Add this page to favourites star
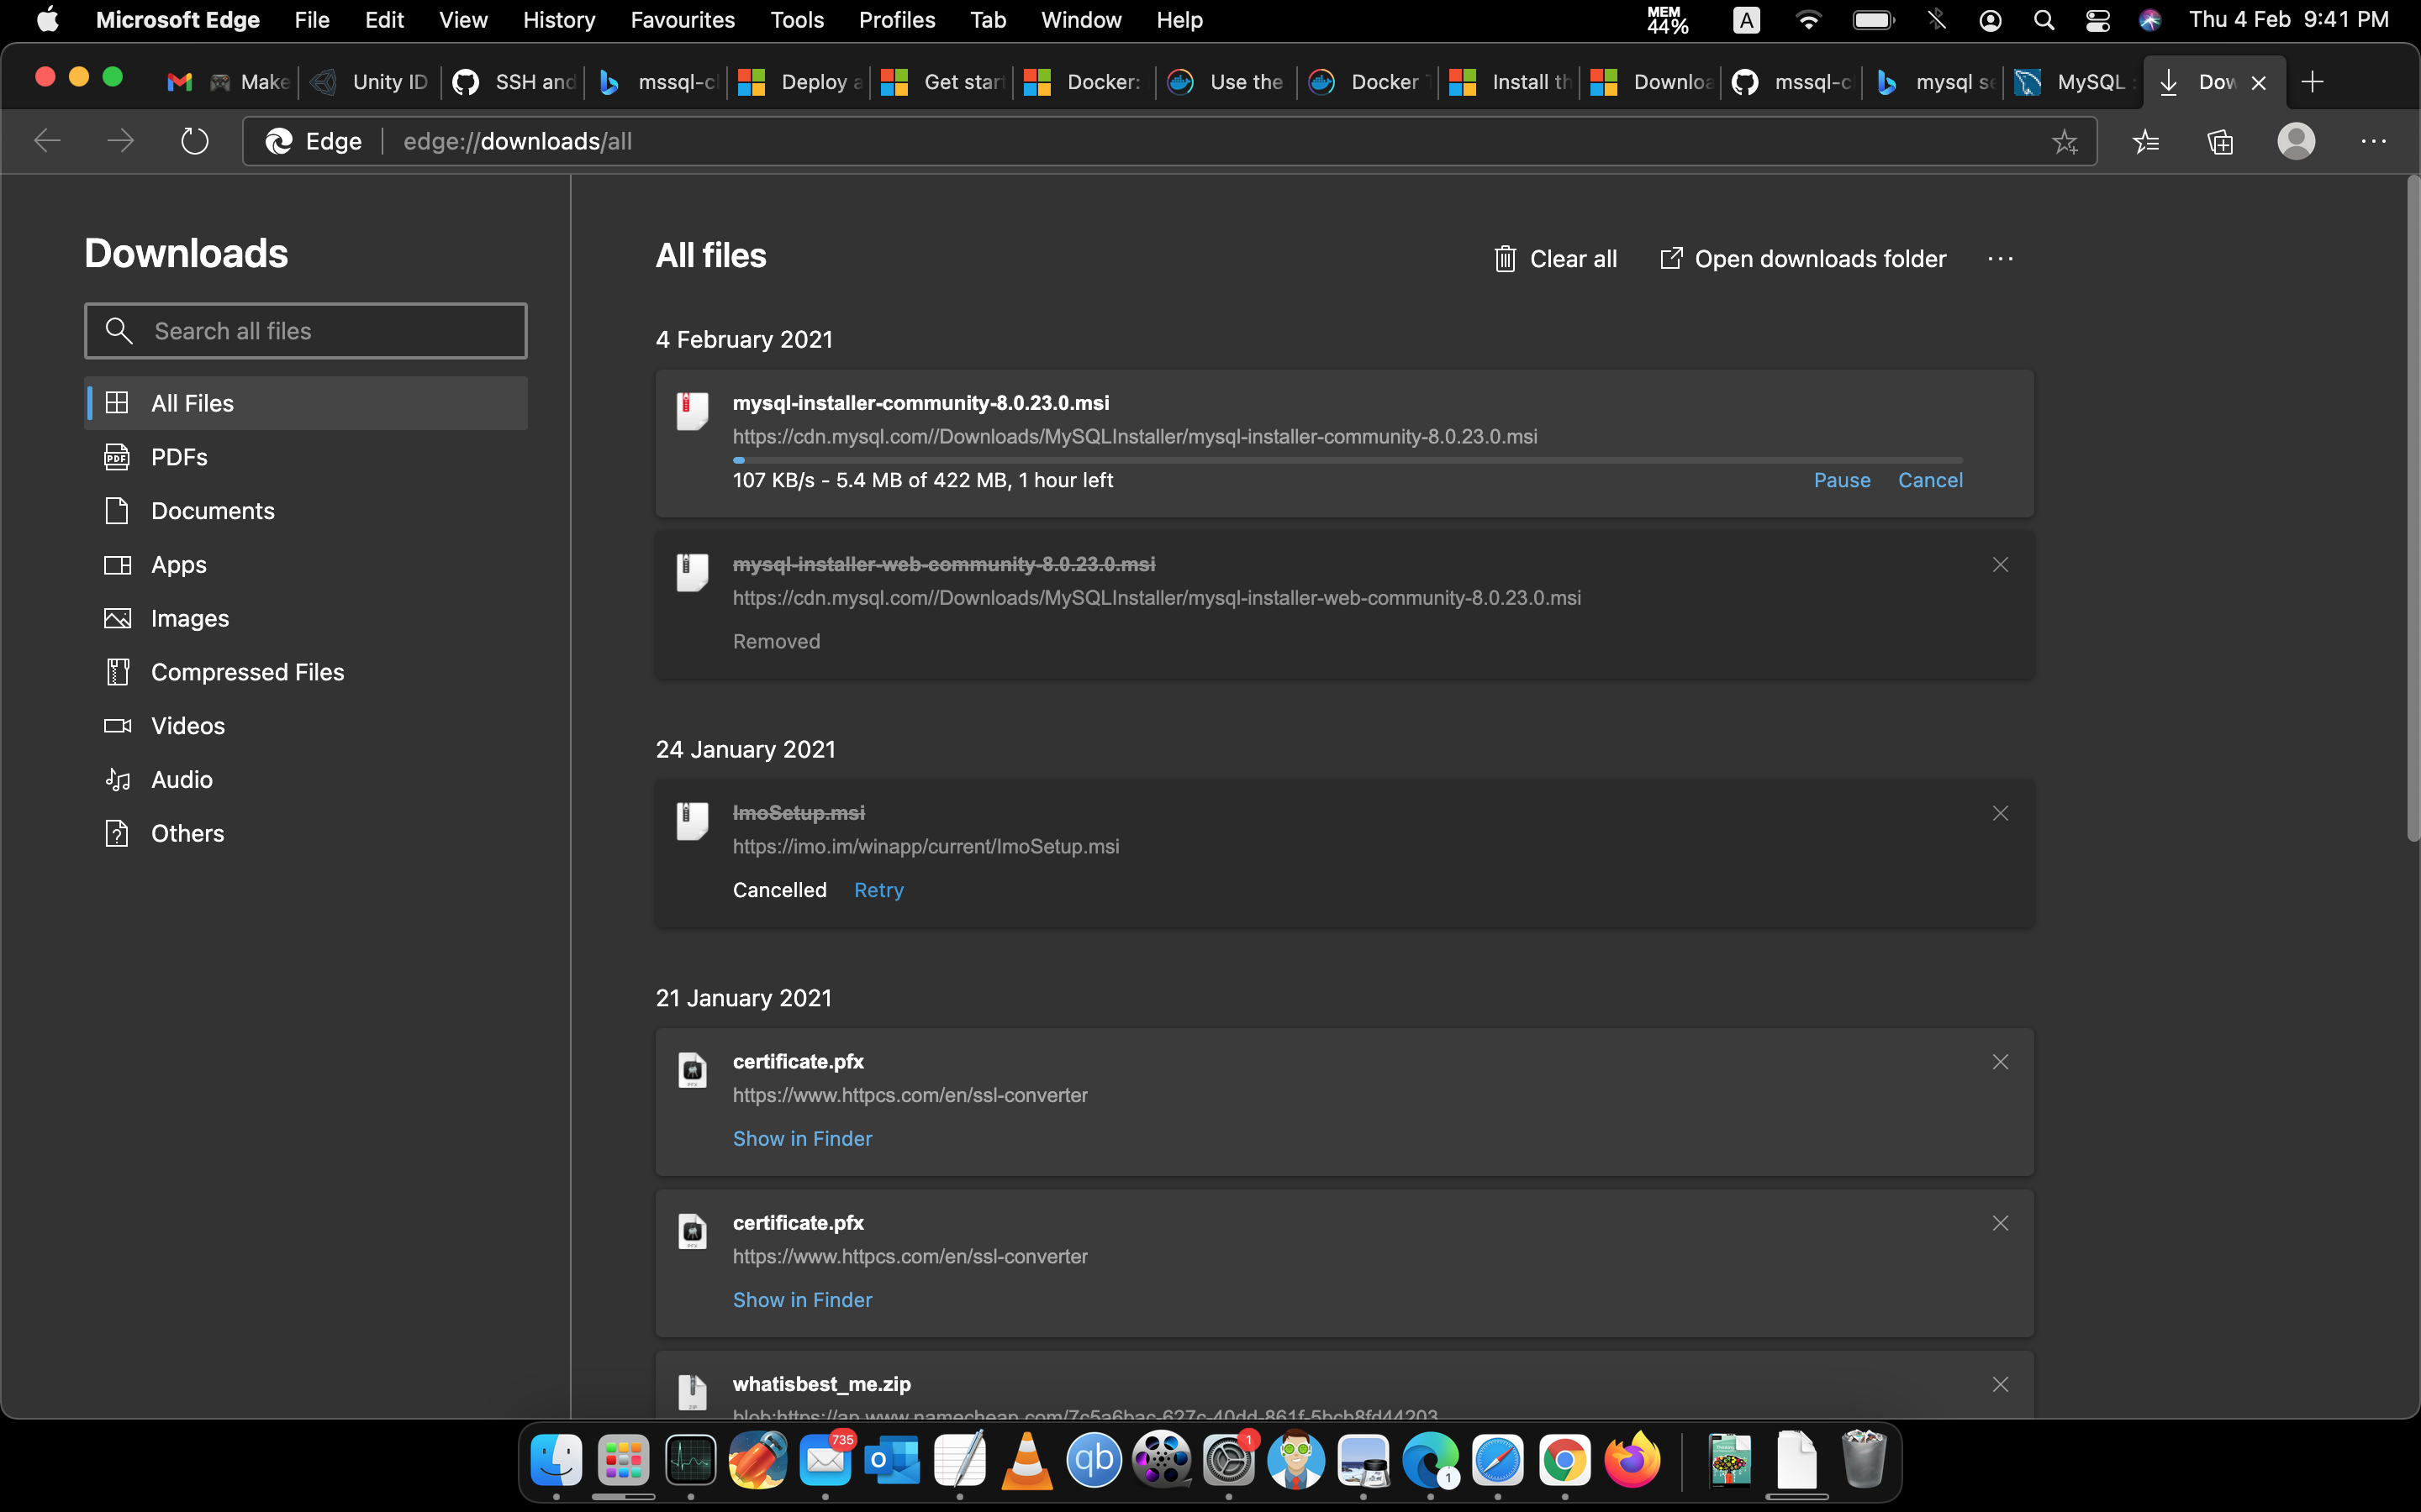 (x=2064, y=142)
